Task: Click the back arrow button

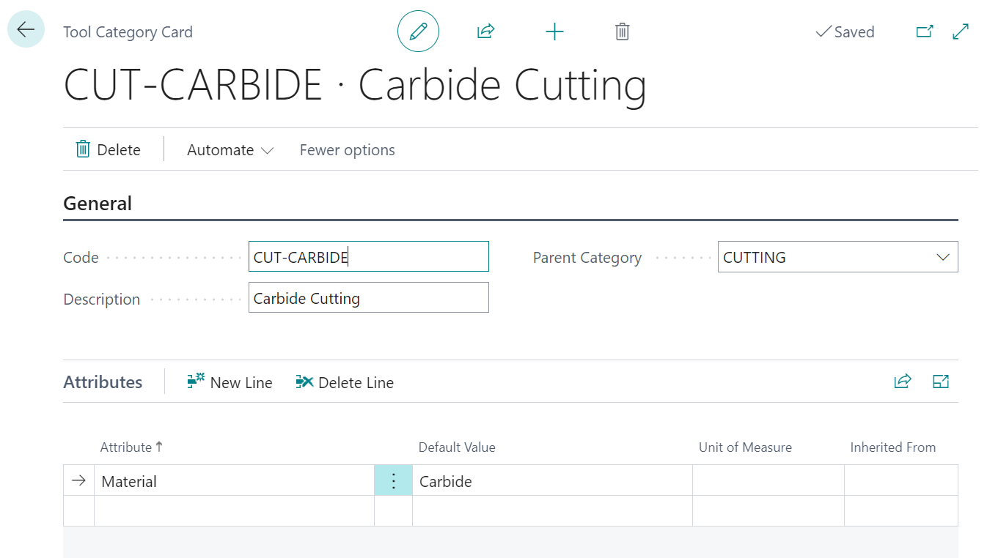Action: (26, 30)
